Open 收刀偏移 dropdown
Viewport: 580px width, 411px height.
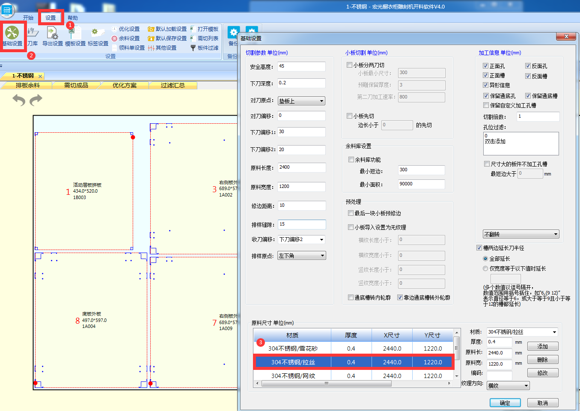pos(301,239)
